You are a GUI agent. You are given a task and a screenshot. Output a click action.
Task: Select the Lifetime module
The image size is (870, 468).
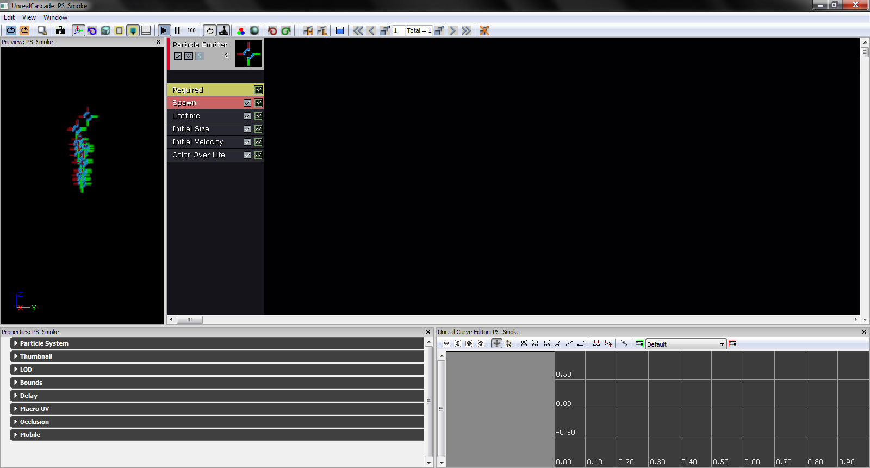187,116
